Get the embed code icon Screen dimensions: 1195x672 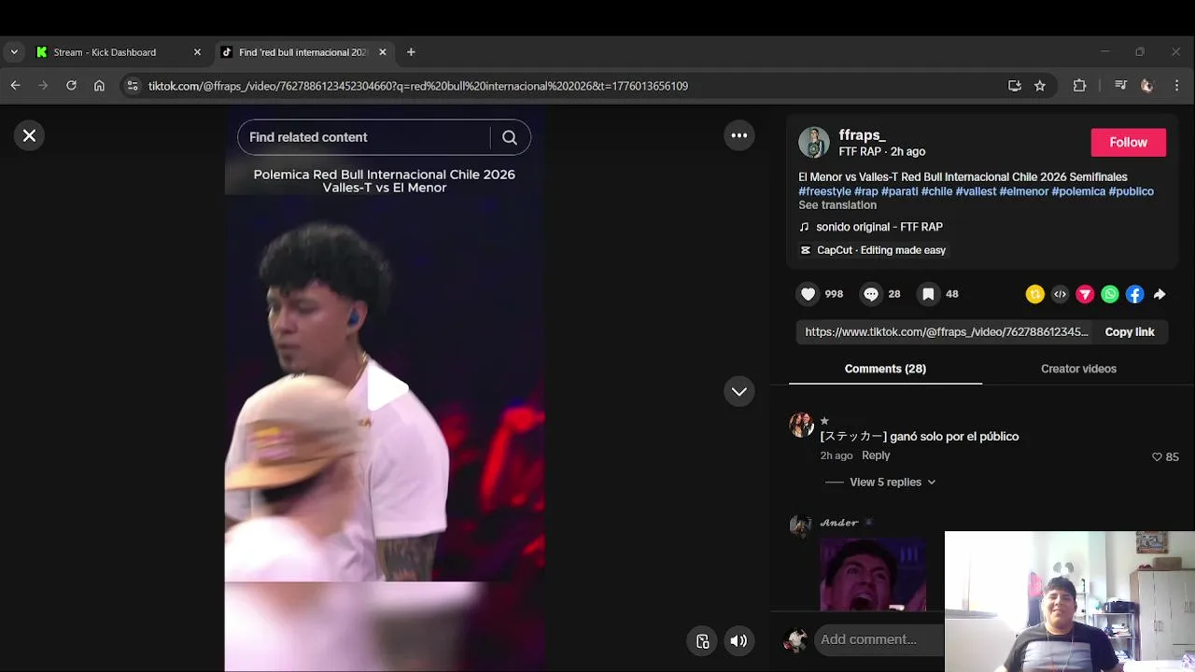click(1060, 294)
